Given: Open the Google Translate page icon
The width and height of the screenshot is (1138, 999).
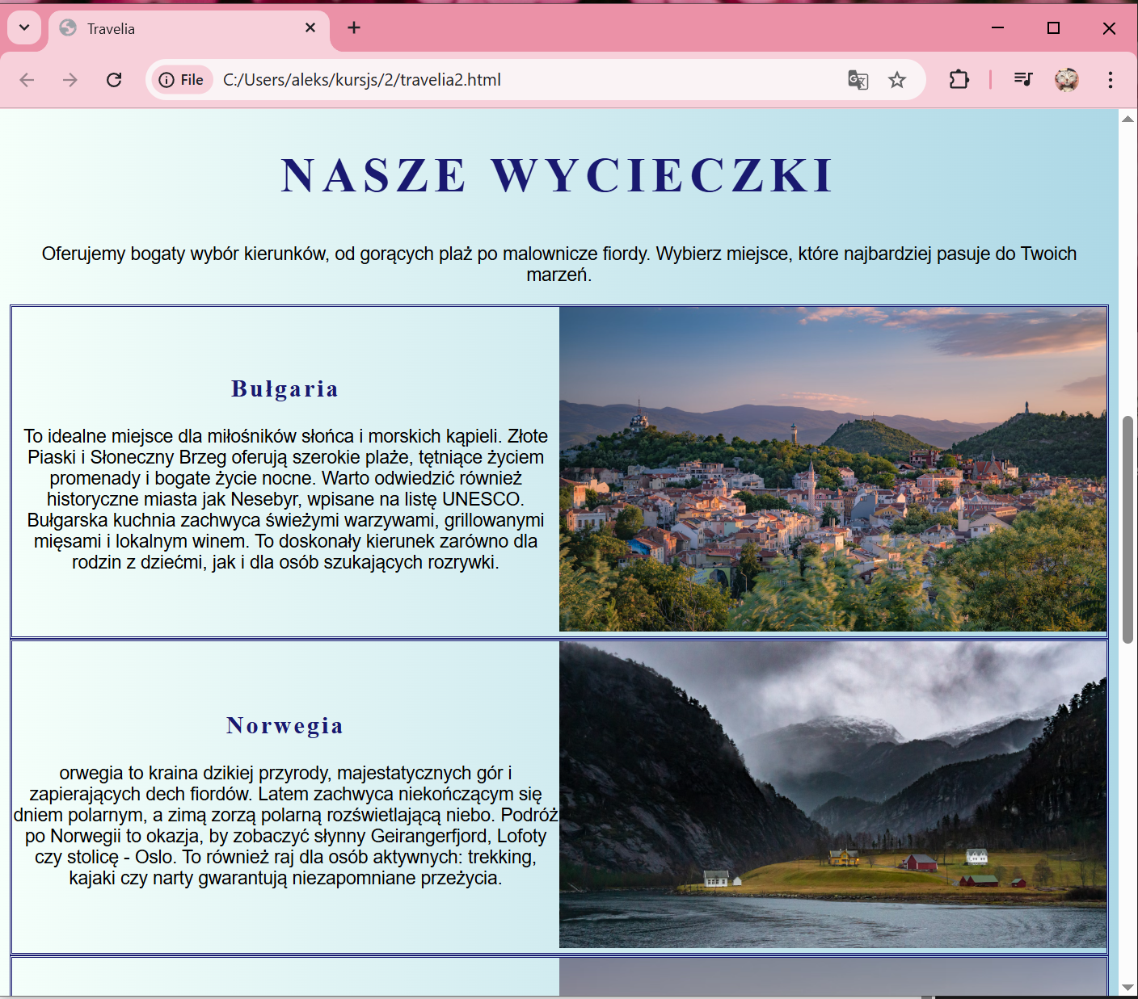Looking at the screenshot, I should click(858, 80).
